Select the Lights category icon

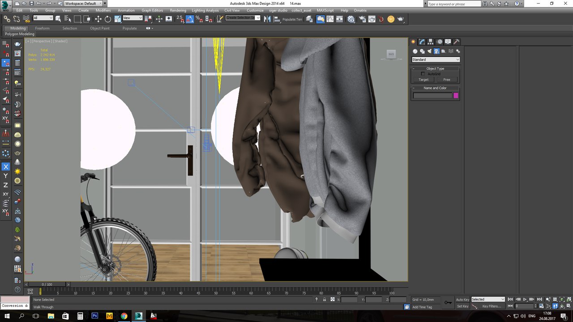429,51
